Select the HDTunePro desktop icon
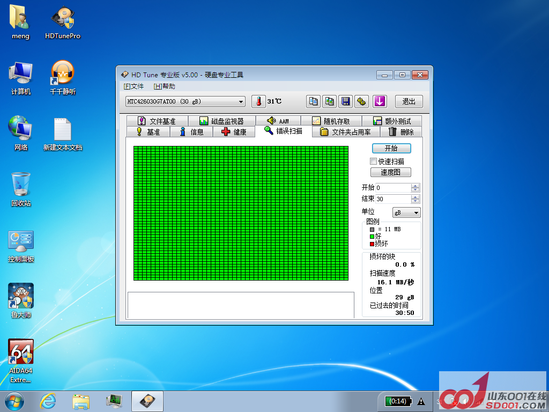This screenshot has height=412, width=549. [63, 21]
